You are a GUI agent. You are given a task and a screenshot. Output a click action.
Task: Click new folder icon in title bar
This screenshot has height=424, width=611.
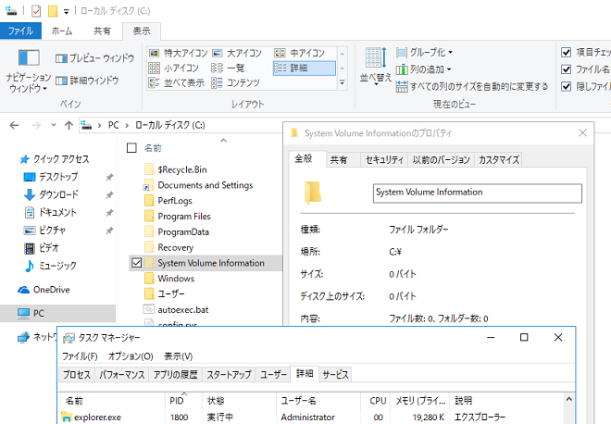(x=53, y=11)
